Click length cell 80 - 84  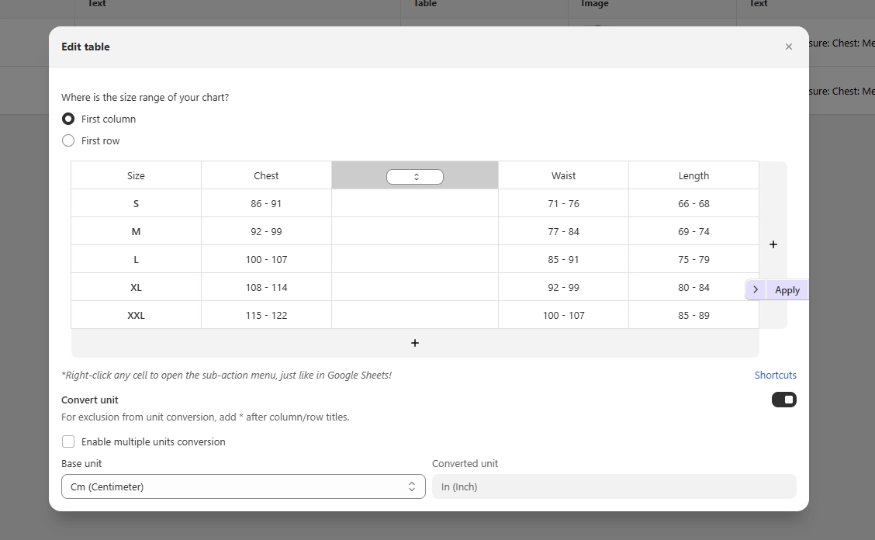point(693,287)
